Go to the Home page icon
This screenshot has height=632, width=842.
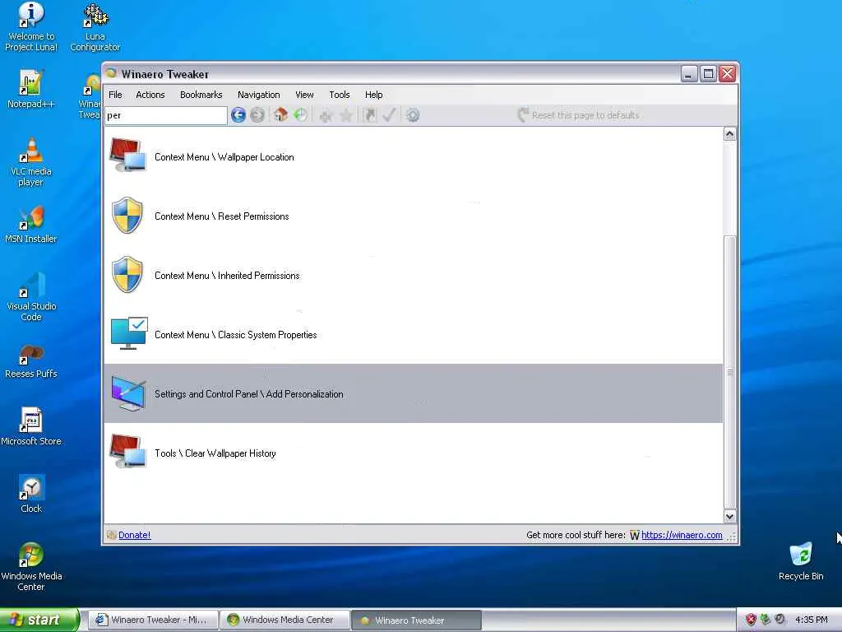(x=280, y=114)
